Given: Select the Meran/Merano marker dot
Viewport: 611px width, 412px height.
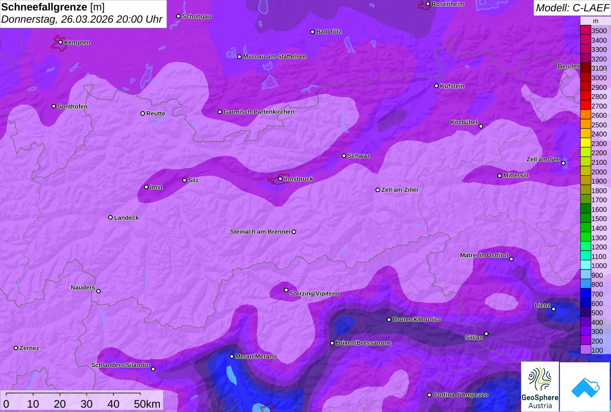Looking at the screenshot, I should (232, 356).
